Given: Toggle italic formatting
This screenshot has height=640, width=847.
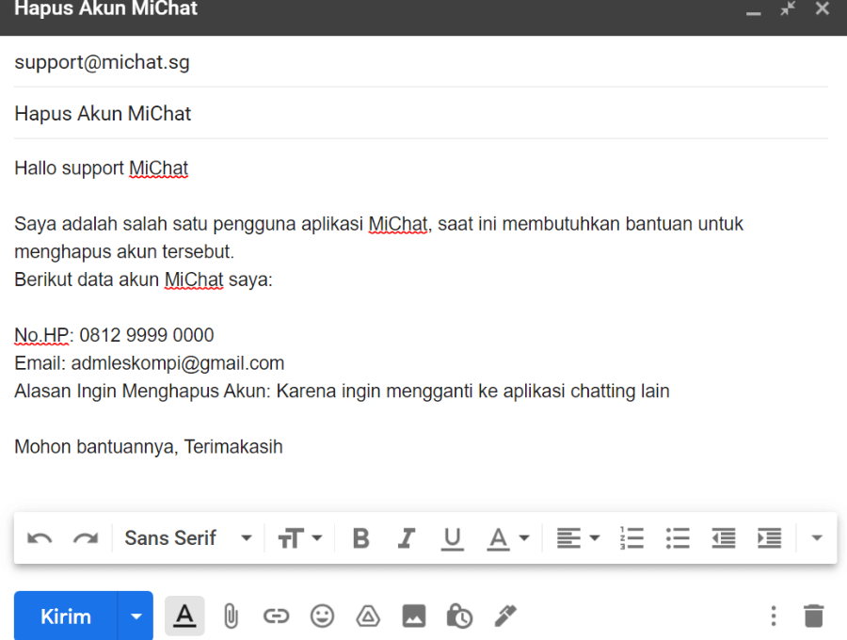Looking at the screenshot, I should point(407,538).
